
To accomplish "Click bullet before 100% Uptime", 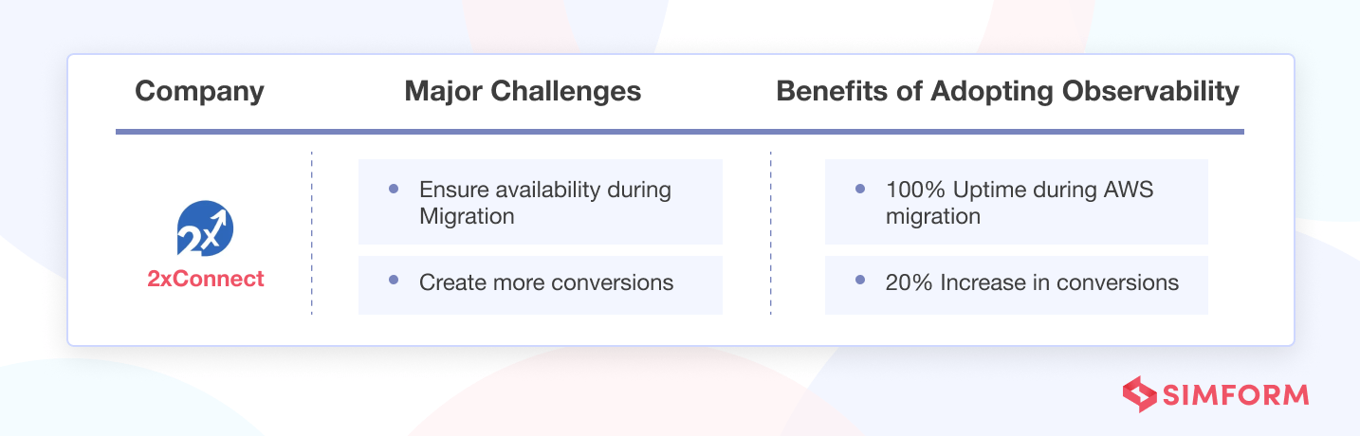I will click(x=860, y=189).
